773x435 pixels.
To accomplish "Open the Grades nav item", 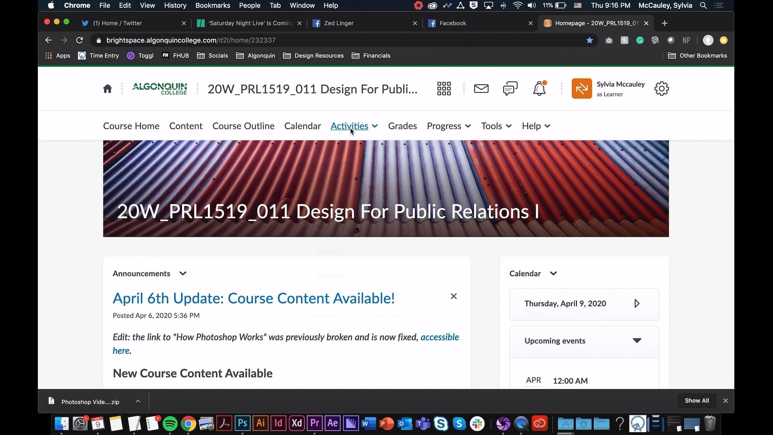I will (402, 126).
